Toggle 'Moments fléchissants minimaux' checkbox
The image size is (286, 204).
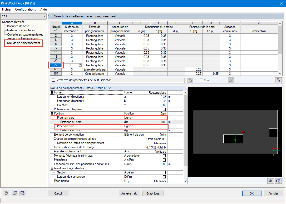click(x=164, y=156)
